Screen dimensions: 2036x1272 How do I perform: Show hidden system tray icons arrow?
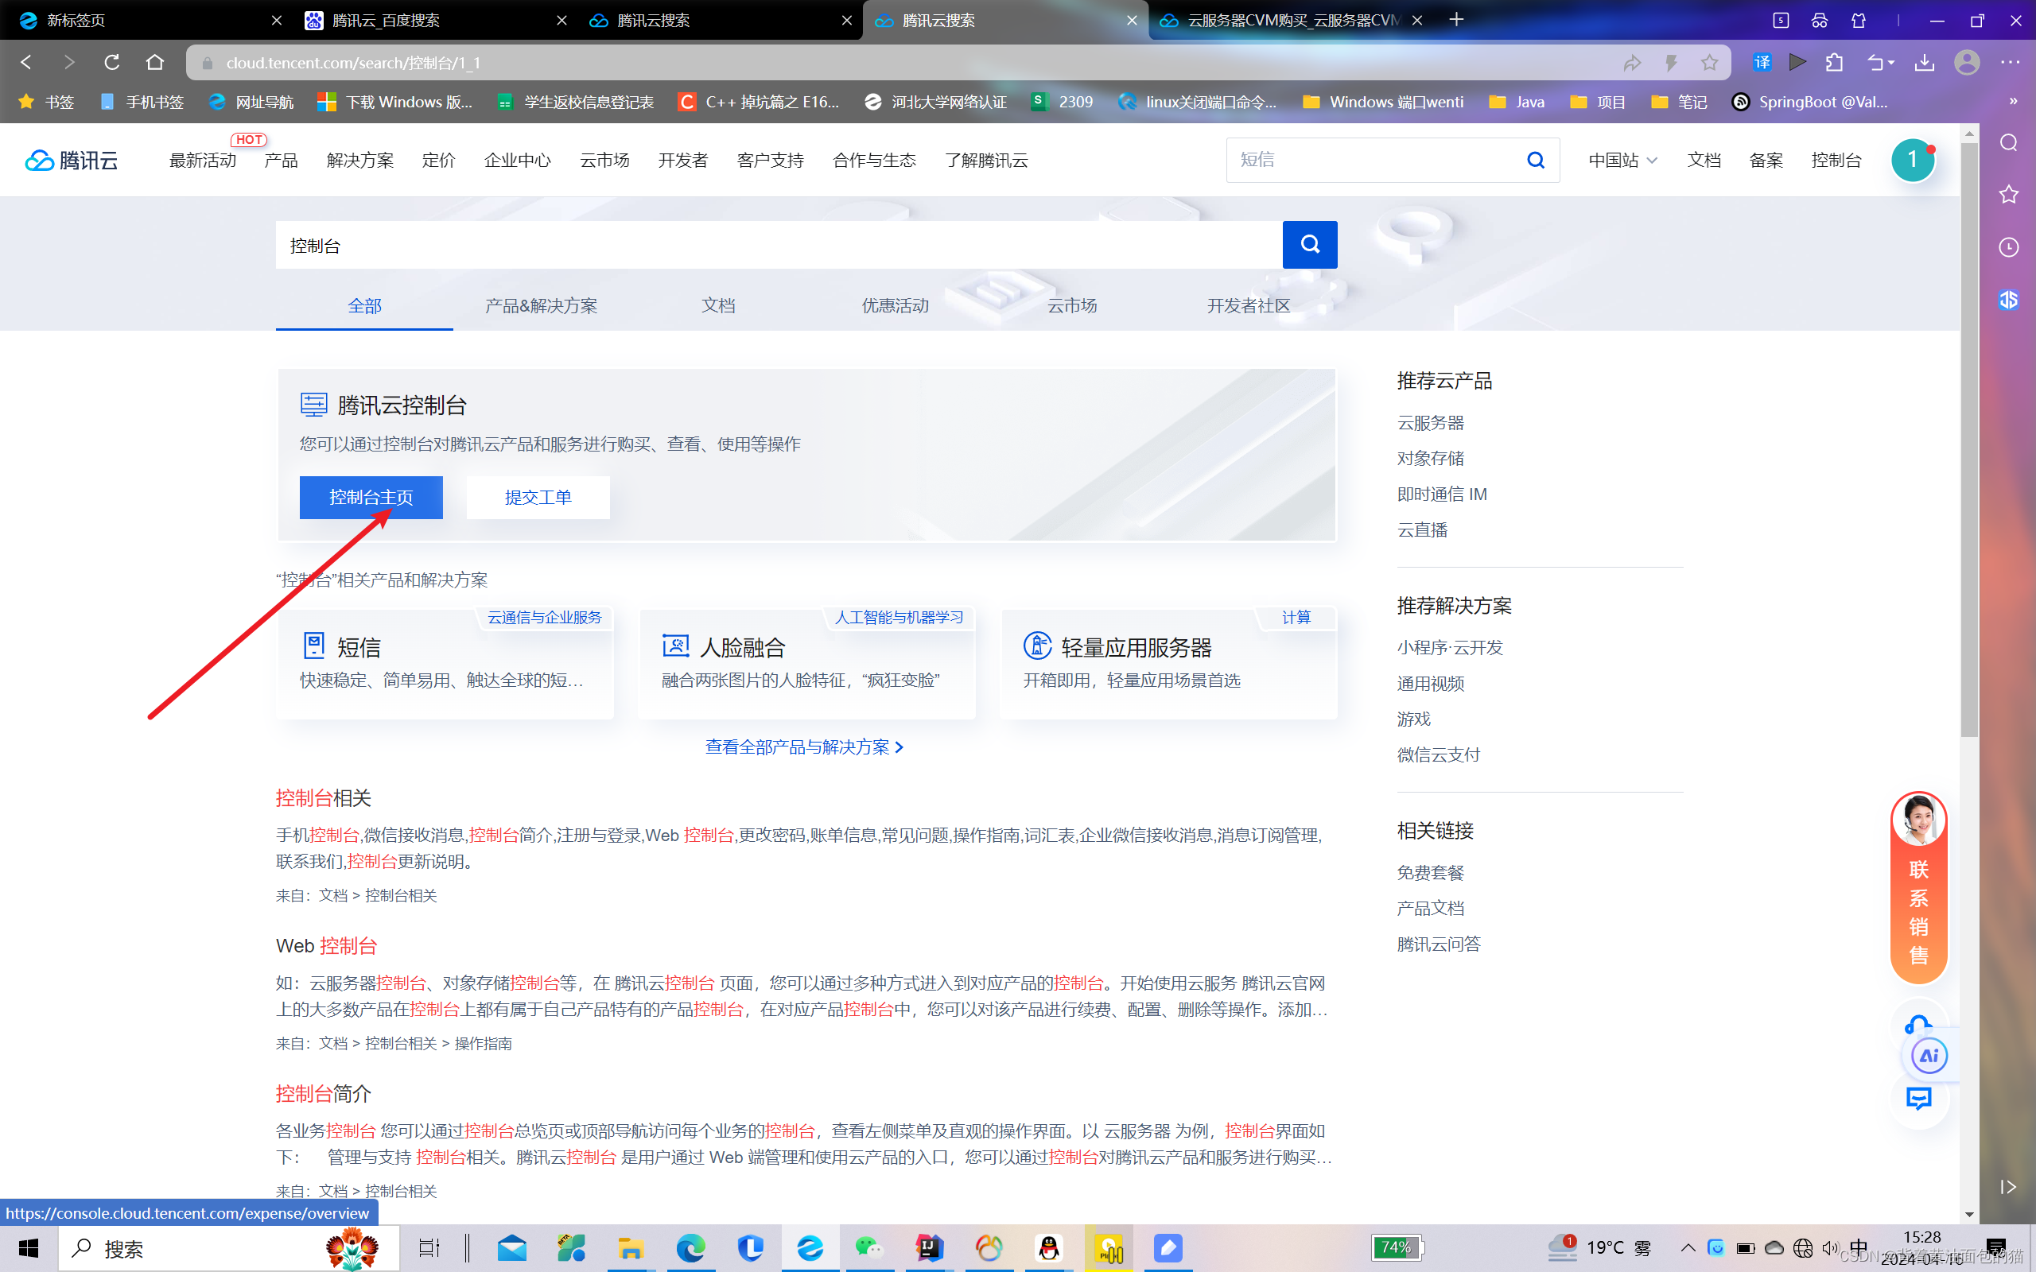click(x=1688, y=1248)
